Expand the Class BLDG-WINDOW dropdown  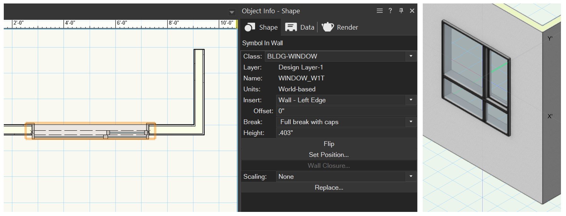[410, 56]
